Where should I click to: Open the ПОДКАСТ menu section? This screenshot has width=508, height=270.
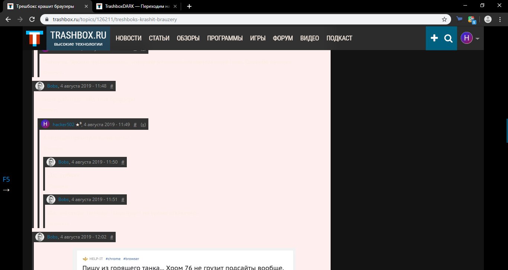340,38
